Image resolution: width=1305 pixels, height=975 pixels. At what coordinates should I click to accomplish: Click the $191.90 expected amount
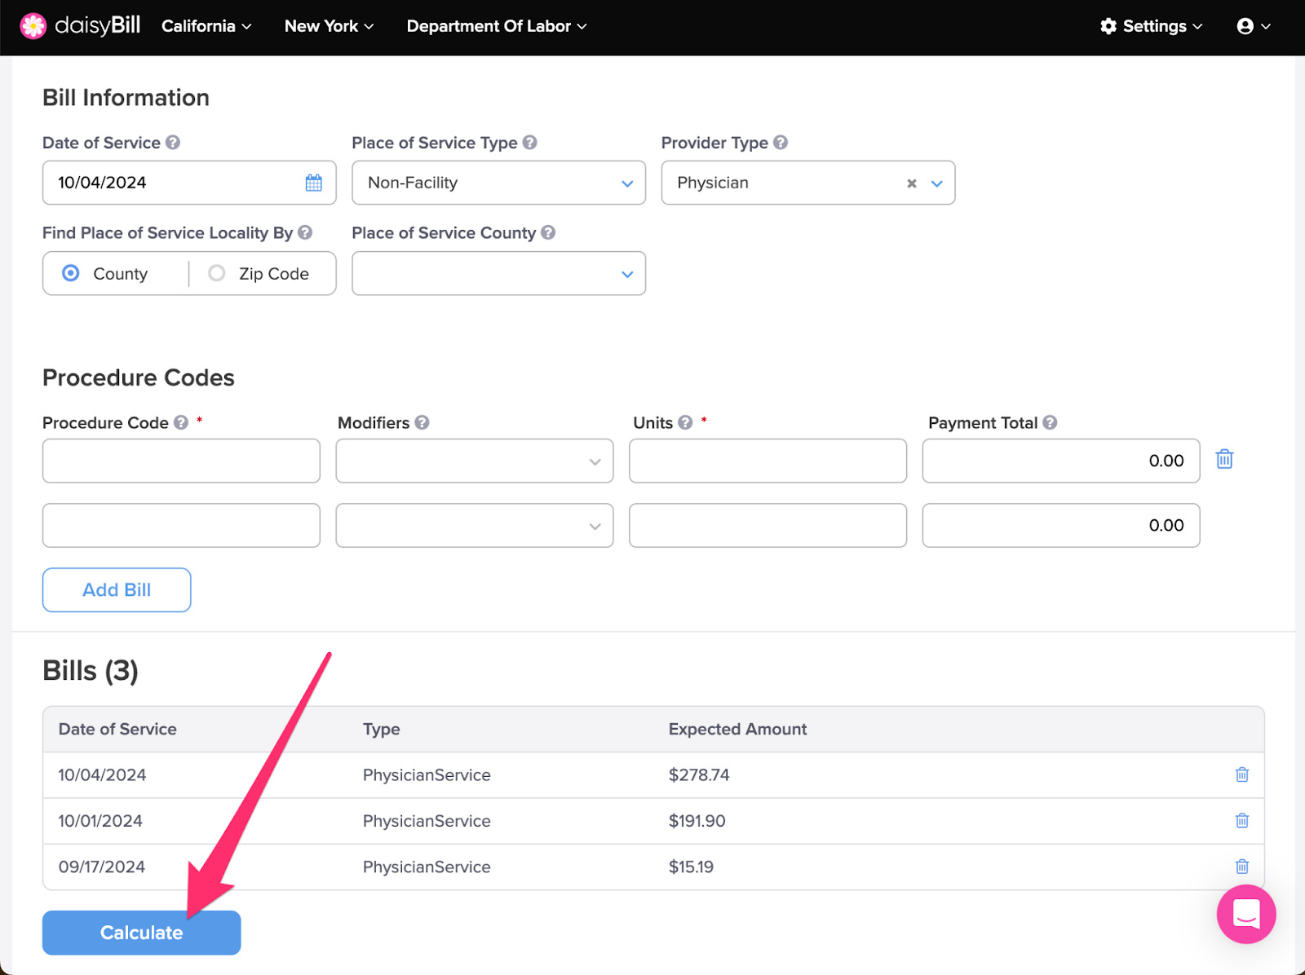click(x=697, y=821)
